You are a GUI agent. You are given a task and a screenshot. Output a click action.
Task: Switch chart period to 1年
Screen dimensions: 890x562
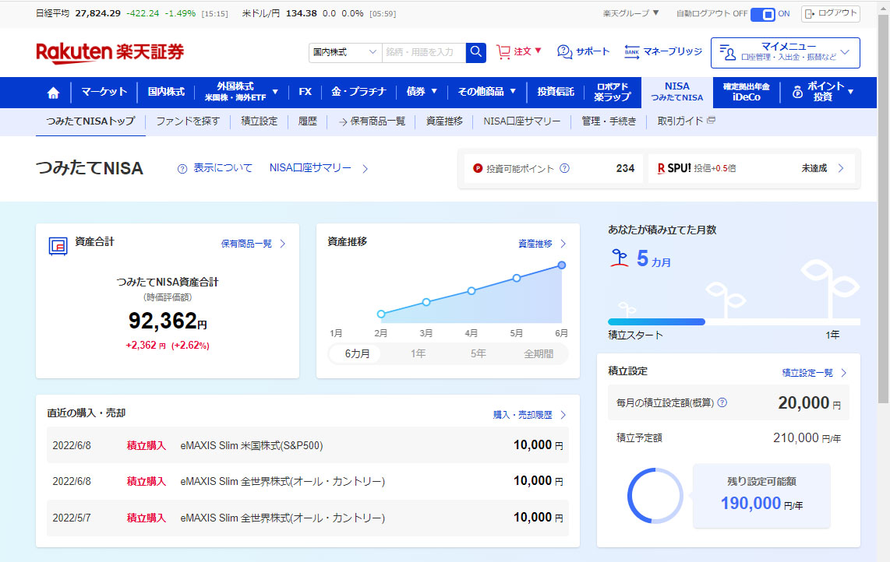pos(418,353)
